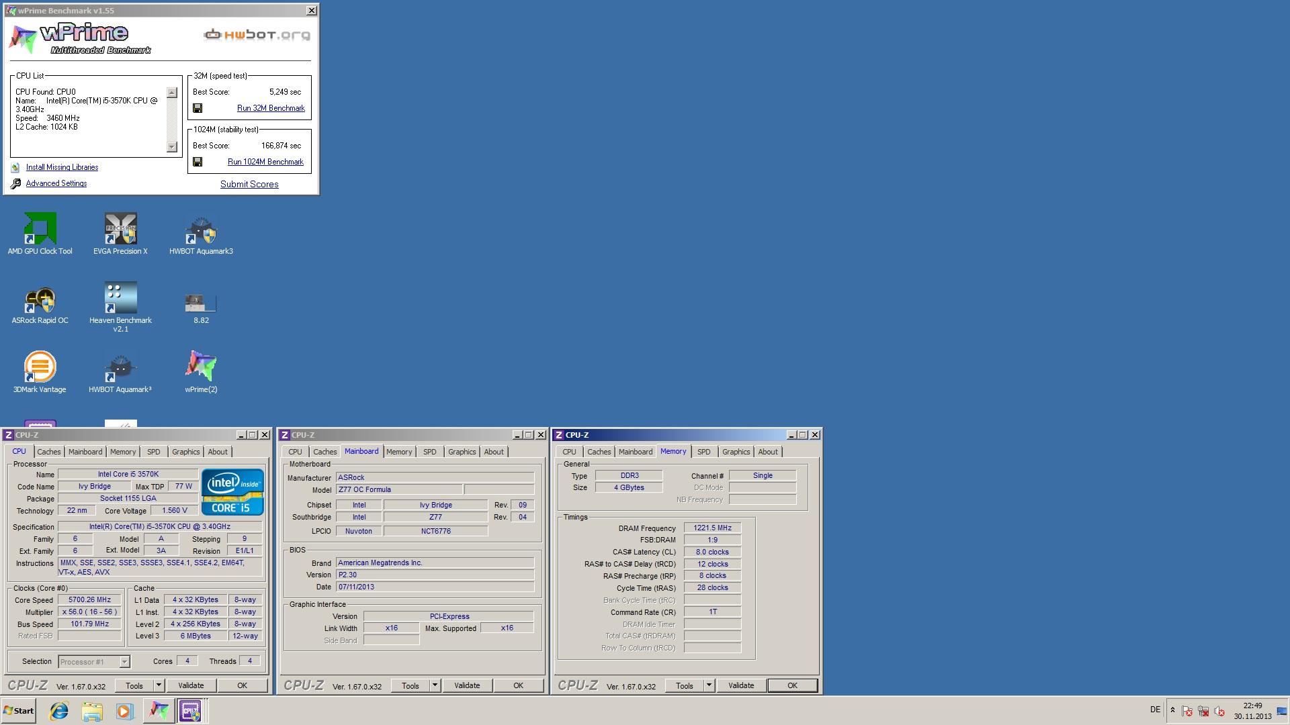Click OK in Memory CPU-Z window
This screenshot has width=1290, height=725.
pos(792,685)
